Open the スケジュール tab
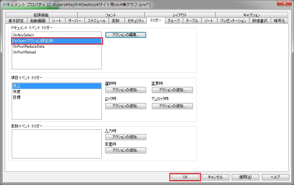This screenshot has height=185, width=294. (x=96, y=21)
